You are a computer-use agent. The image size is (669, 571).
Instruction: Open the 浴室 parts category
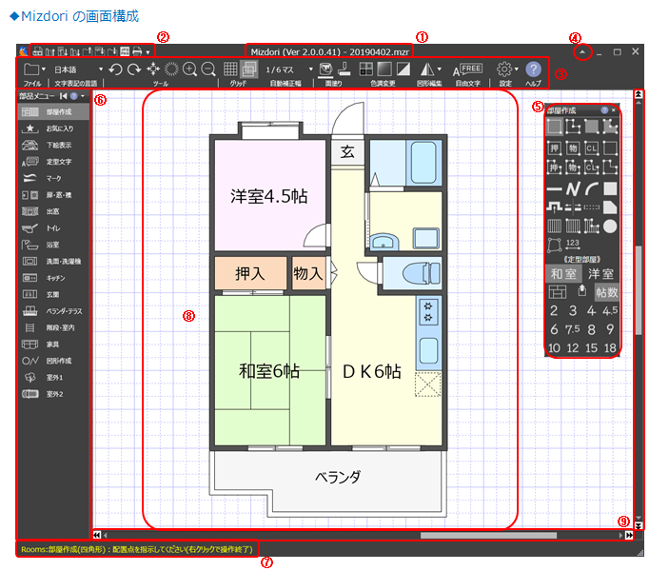[53, 245]
